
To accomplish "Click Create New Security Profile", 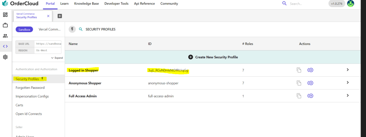I will (213, 57).
